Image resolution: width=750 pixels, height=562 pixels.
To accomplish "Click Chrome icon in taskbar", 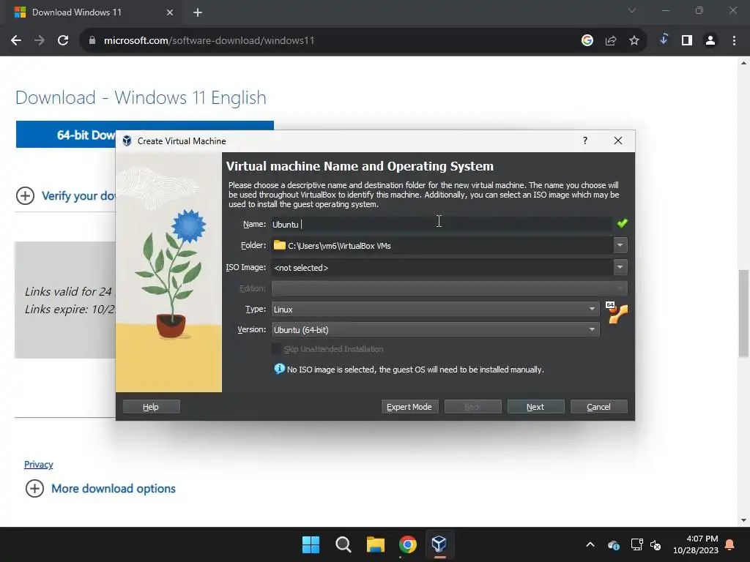I will click(x=407, y=544).
